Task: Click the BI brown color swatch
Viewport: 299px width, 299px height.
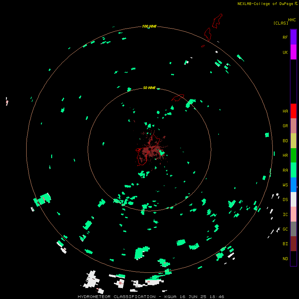Action: coord(293,244)
